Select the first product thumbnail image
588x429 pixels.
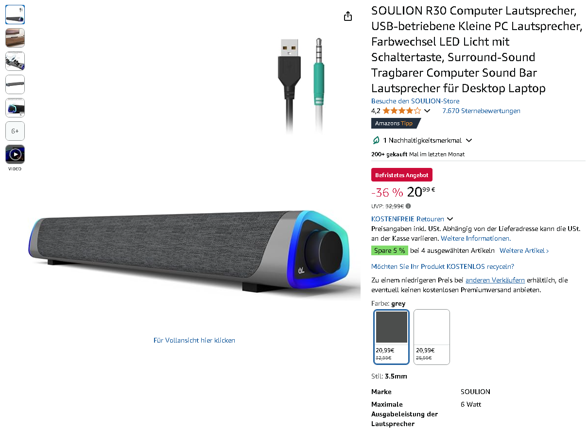[x=15, y=15]
